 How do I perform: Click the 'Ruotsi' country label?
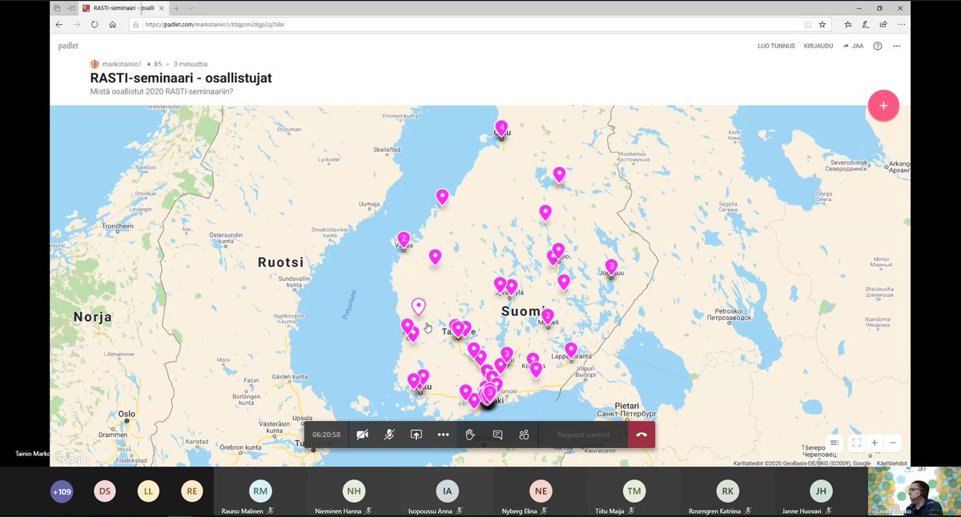[281, 263]
